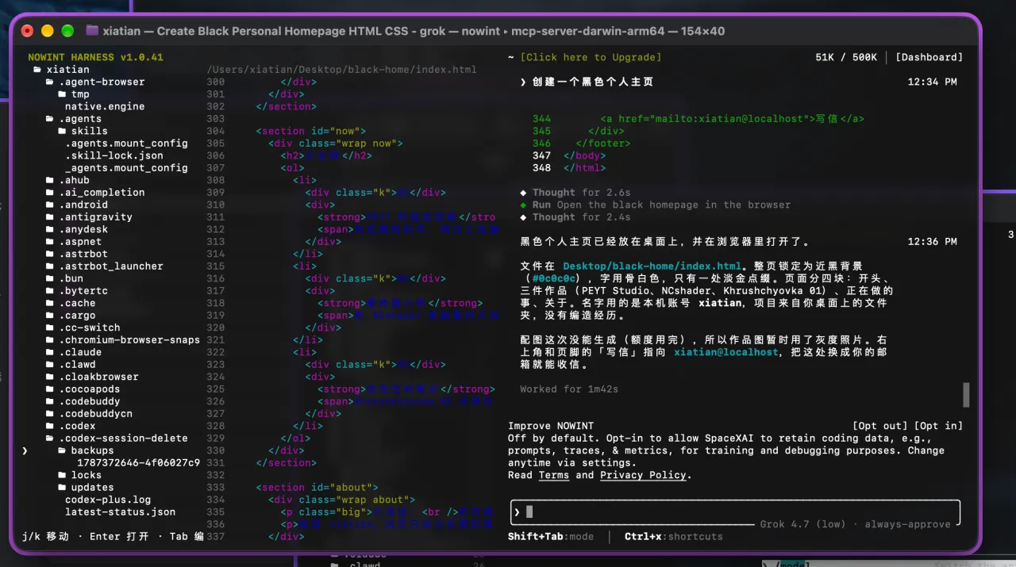
Task: Select the latest-status.json file
Action: coord(120,512)
